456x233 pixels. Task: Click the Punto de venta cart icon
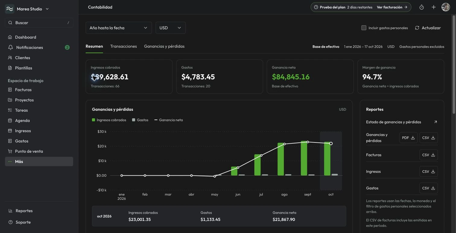coord(10,151)
